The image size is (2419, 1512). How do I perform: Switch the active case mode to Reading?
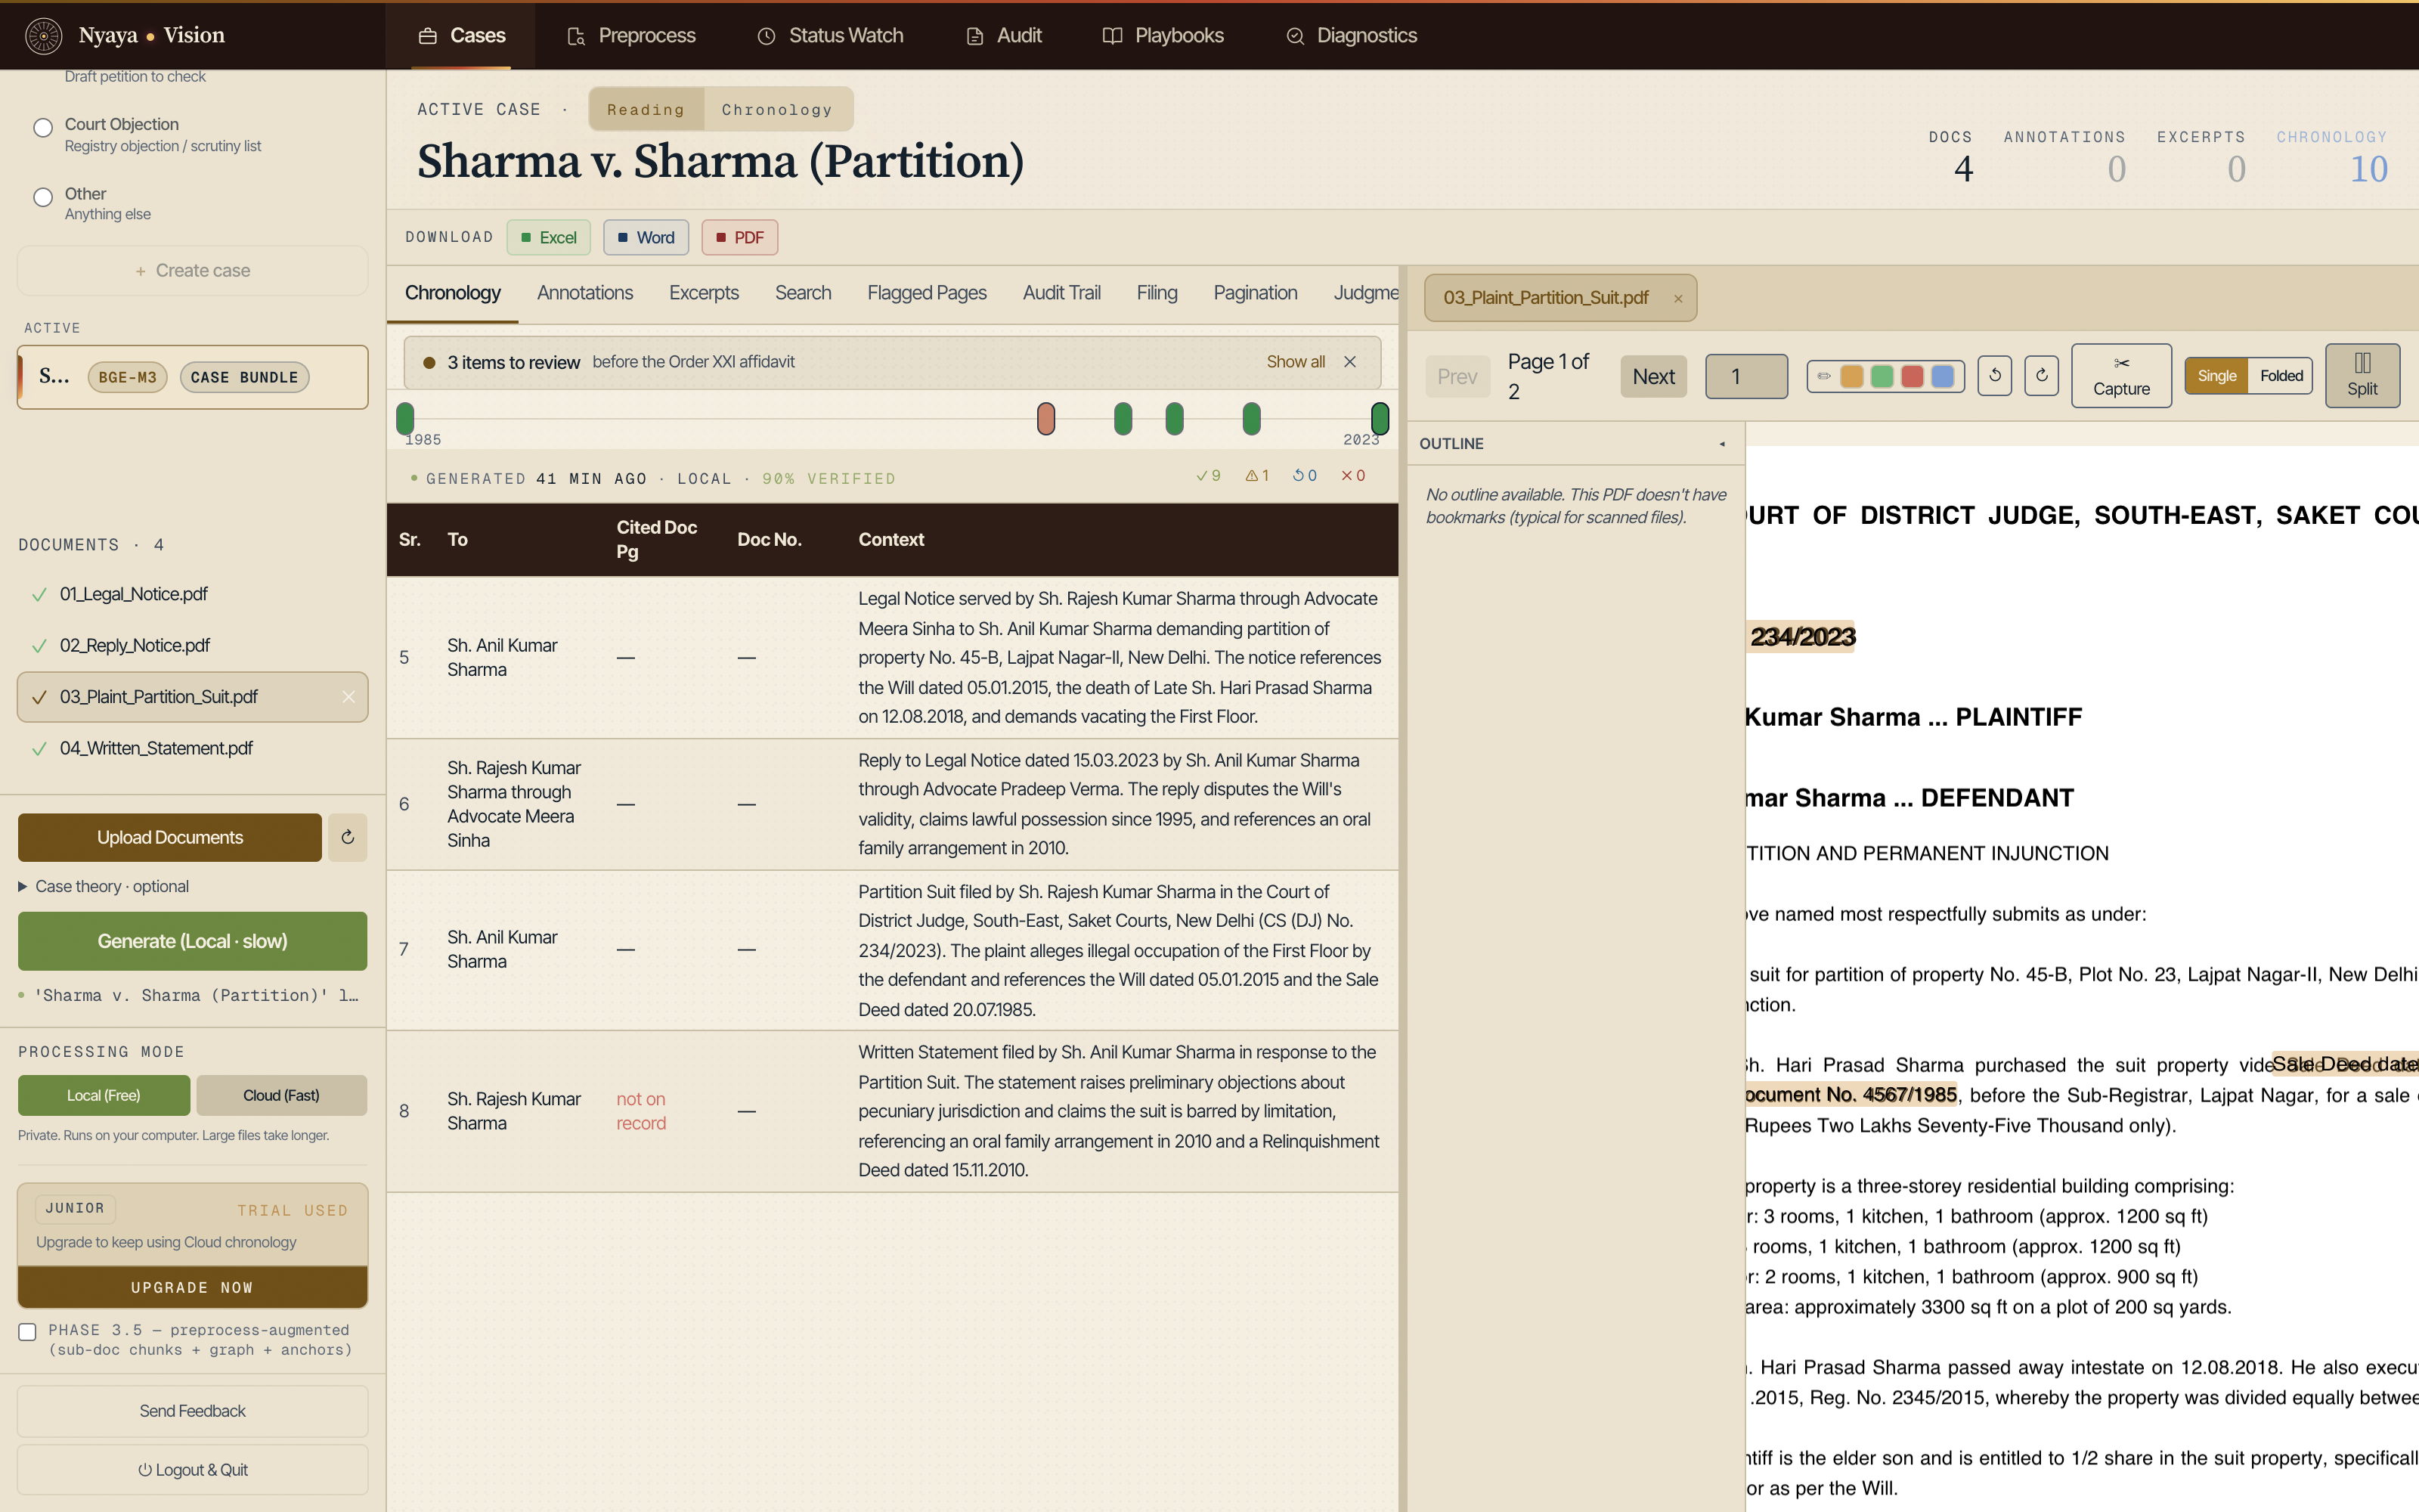point(646,109)
